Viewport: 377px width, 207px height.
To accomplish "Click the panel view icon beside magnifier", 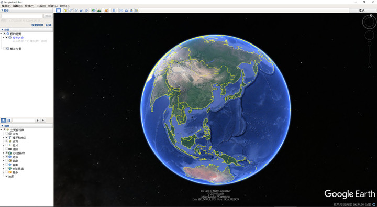I will coord(9,120).
